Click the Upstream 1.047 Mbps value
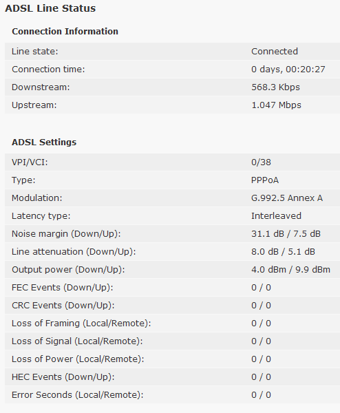The height and width of the screenshot is (413, 340). (x=276, y=105)
